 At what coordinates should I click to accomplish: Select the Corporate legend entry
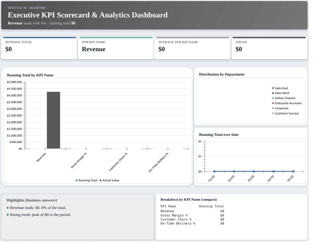(x=280, y=108)
